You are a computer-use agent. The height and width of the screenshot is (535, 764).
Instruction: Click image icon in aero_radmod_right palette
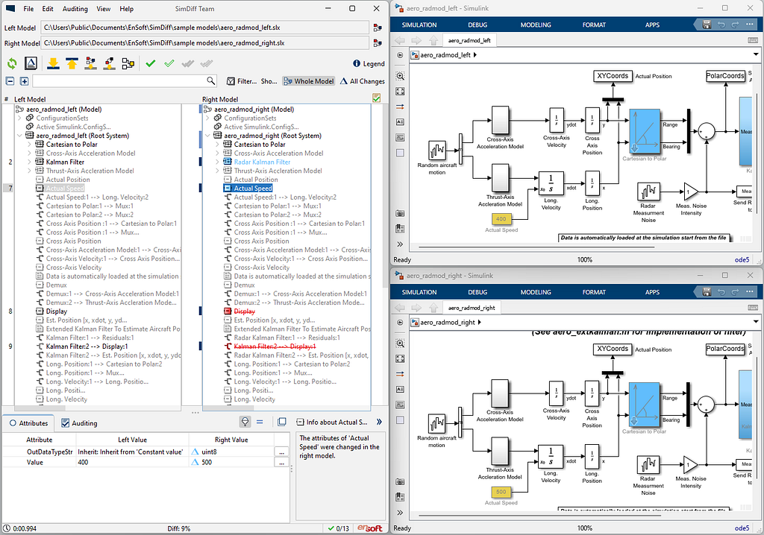[x=400, y=405]
